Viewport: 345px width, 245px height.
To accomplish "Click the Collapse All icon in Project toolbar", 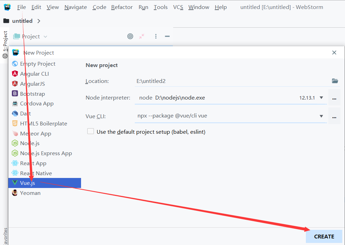I will click(x=142, y=36).
